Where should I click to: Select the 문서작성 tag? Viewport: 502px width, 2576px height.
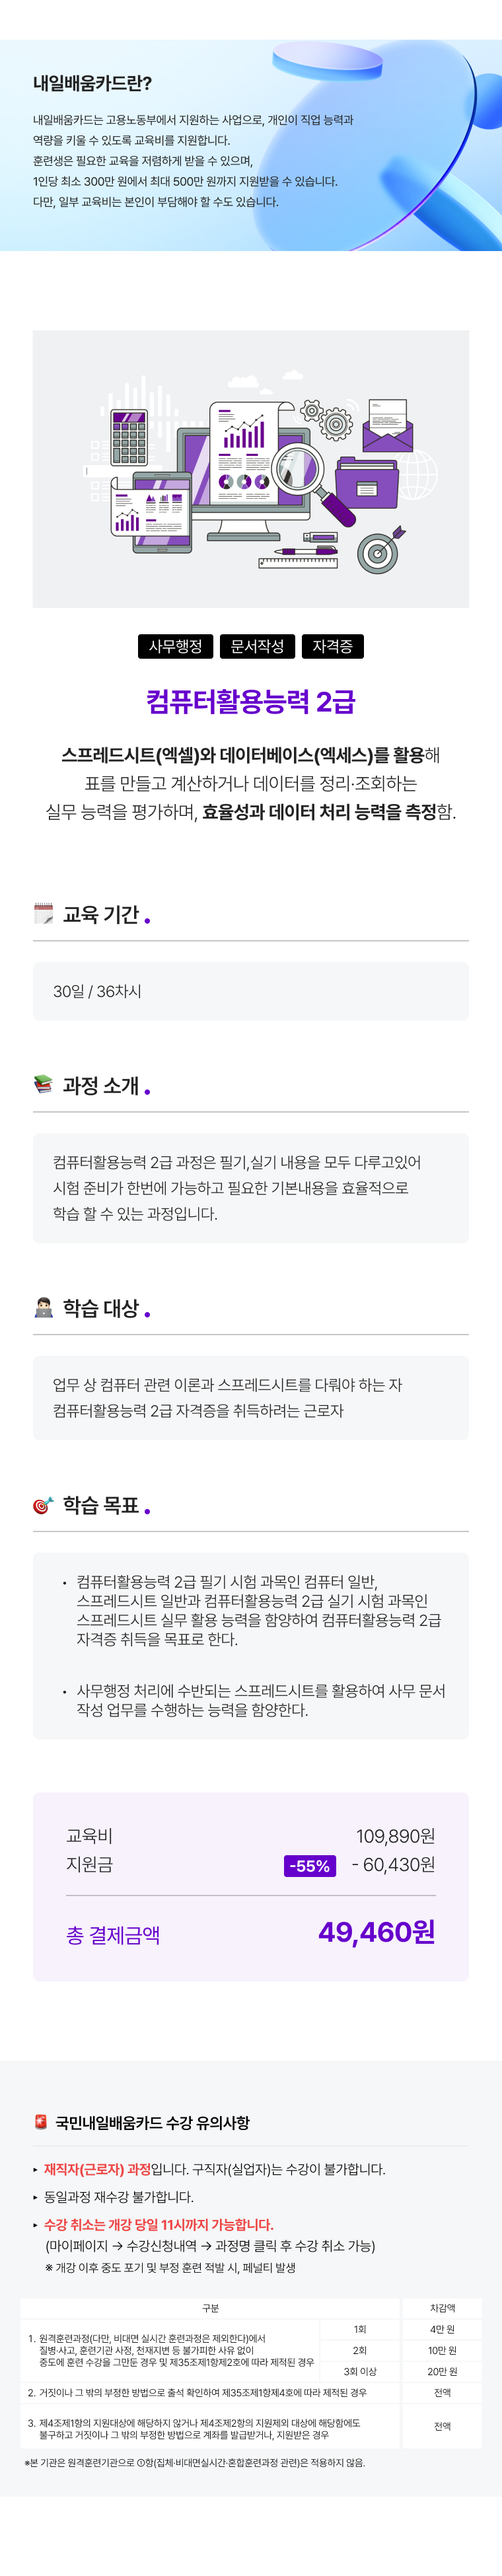257,646
